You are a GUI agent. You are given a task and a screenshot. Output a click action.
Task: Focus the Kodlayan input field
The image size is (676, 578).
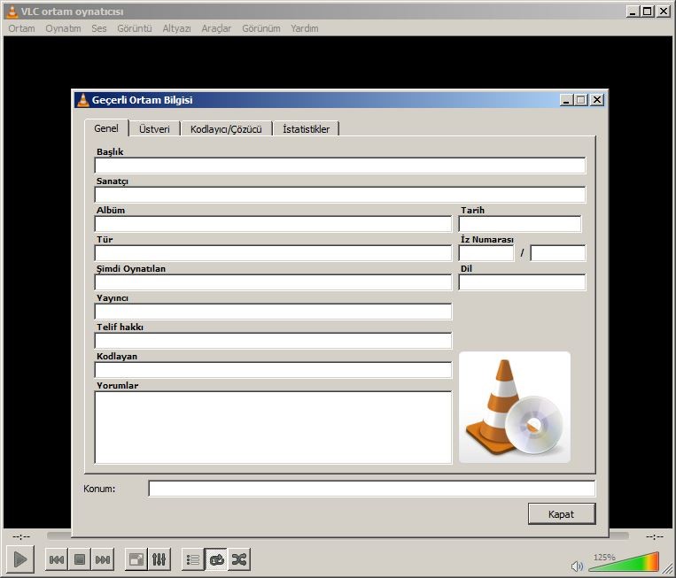(x=273, y=370)
